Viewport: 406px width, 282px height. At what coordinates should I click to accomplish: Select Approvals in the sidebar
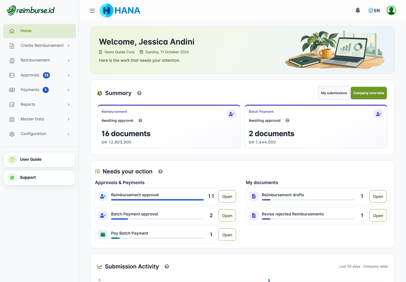(x=39, y=75)
